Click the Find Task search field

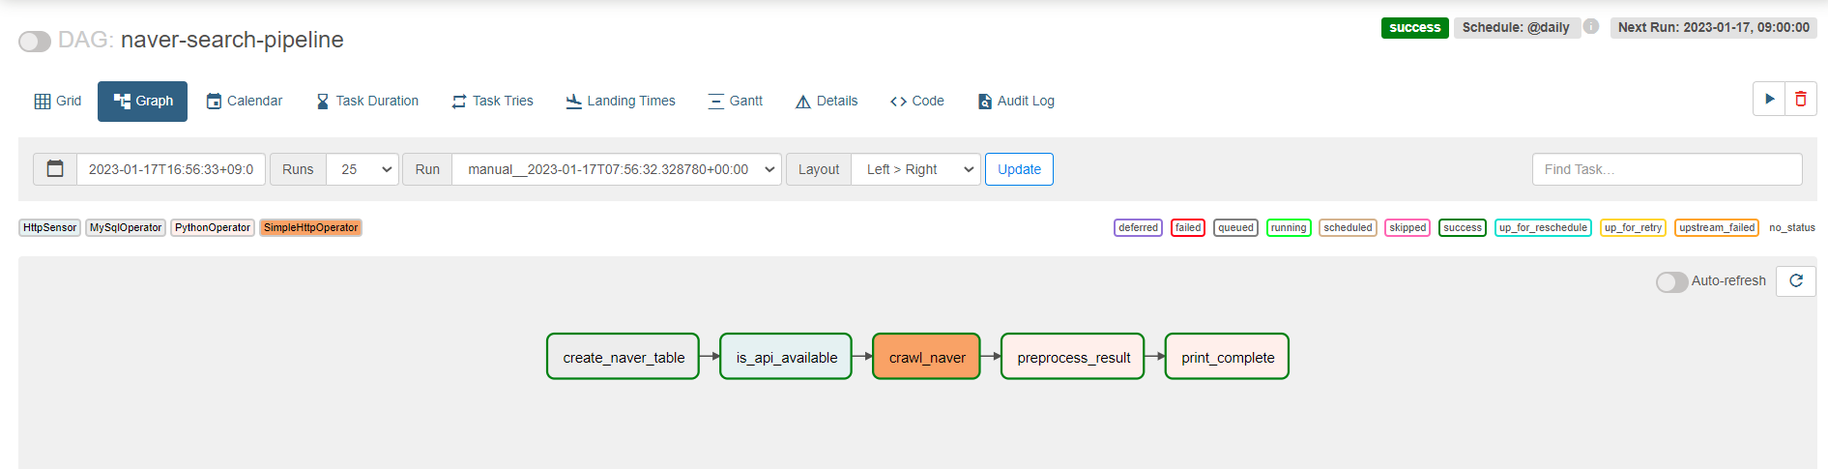pyautogui.click(x=1667, y=169)
